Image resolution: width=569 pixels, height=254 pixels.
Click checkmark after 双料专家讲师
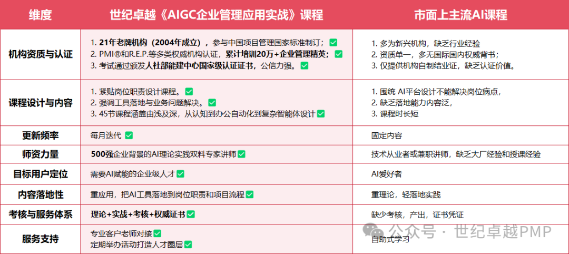click(241, 154)
